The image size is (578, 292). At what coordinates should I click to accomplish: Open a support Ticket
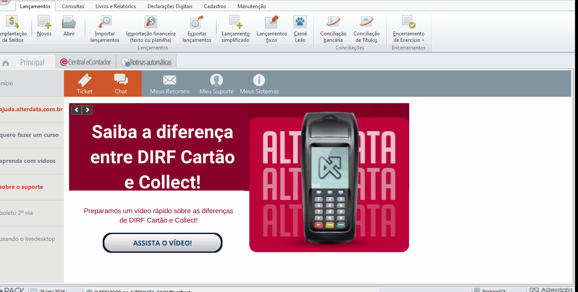84,84
